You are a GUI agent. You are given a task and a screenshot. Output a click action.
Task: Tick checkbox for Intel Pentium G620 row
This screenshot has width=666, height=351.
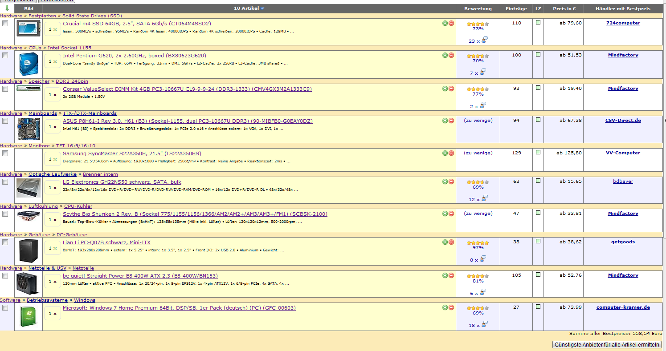pos(5,56)
